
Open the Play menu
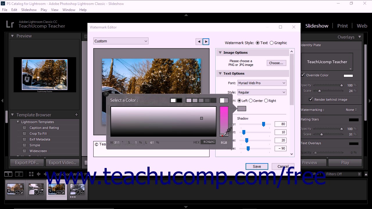44,10
